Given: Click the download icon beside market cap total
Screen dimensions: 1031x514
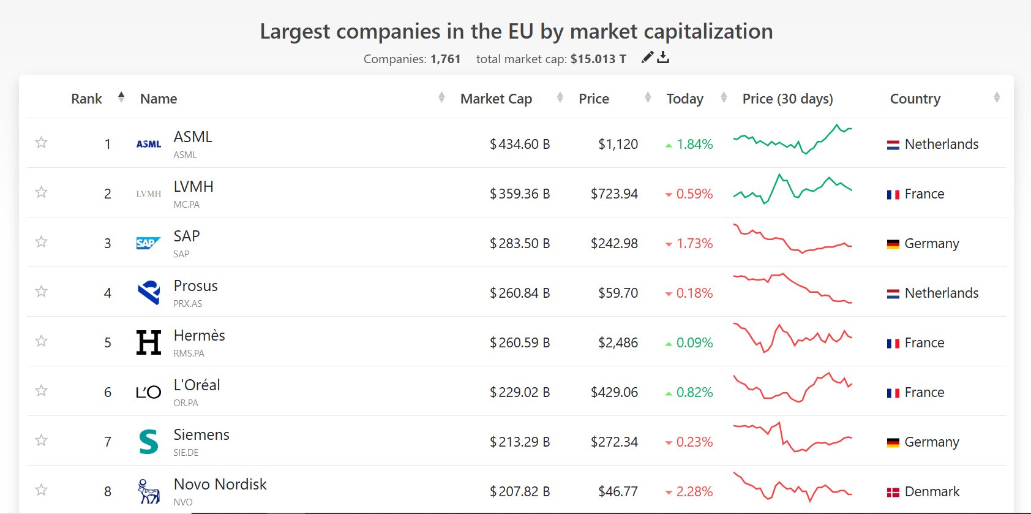Looking at the screenshot, I should tap(663, 58).
